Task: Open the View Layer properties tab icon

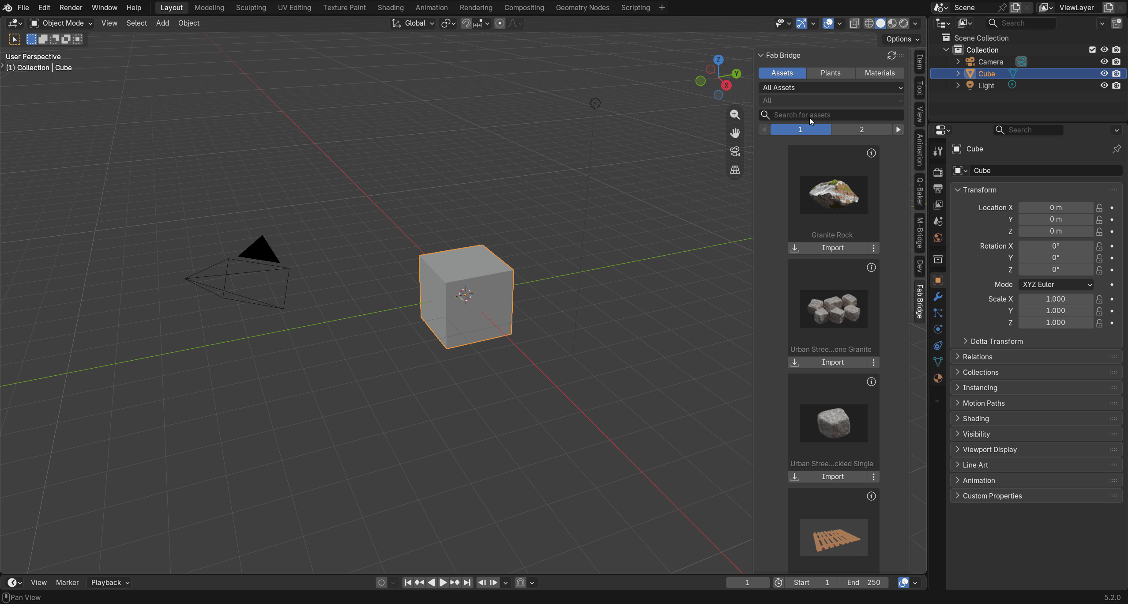Action: point(938,205)
